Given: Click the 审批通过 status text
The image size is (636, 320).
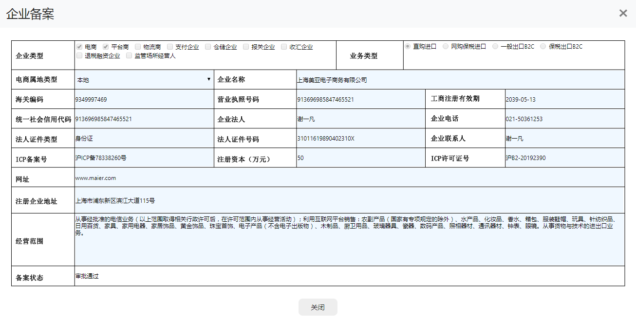Looking at the screenshot, I should [x=87, y=276].
